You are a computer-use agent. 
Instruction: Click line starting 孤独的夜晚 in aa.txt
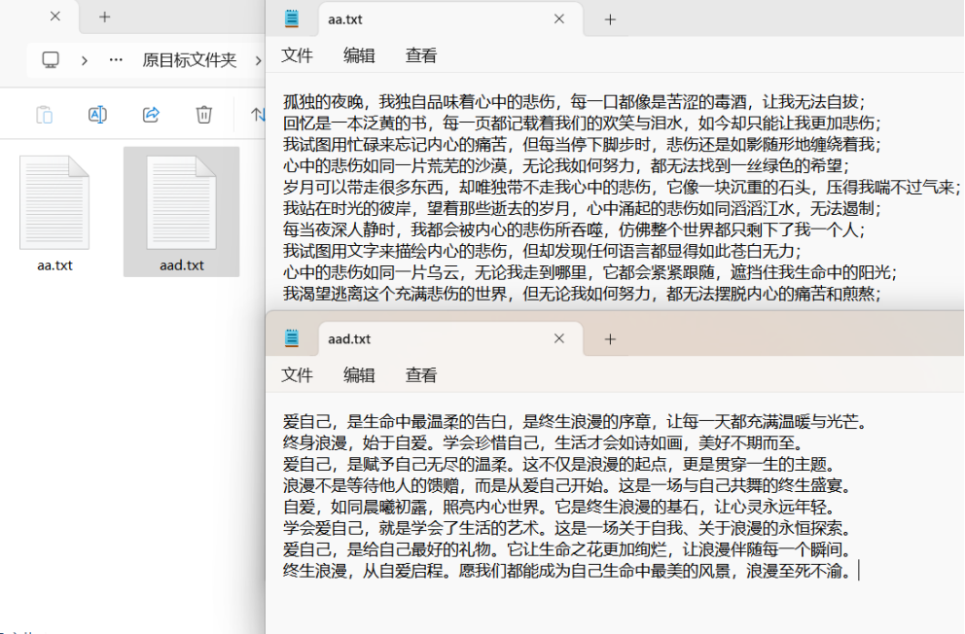574,101
